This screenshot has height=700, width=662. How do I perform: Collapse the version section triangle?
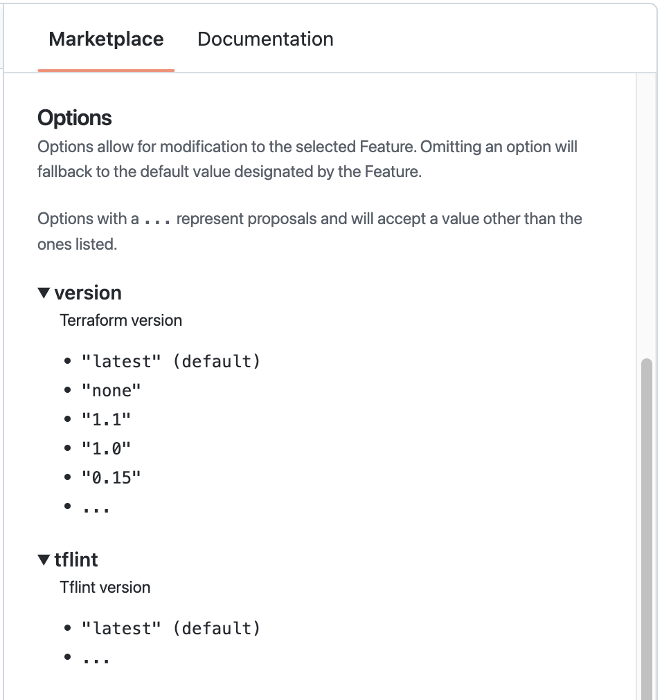[44, 292]
